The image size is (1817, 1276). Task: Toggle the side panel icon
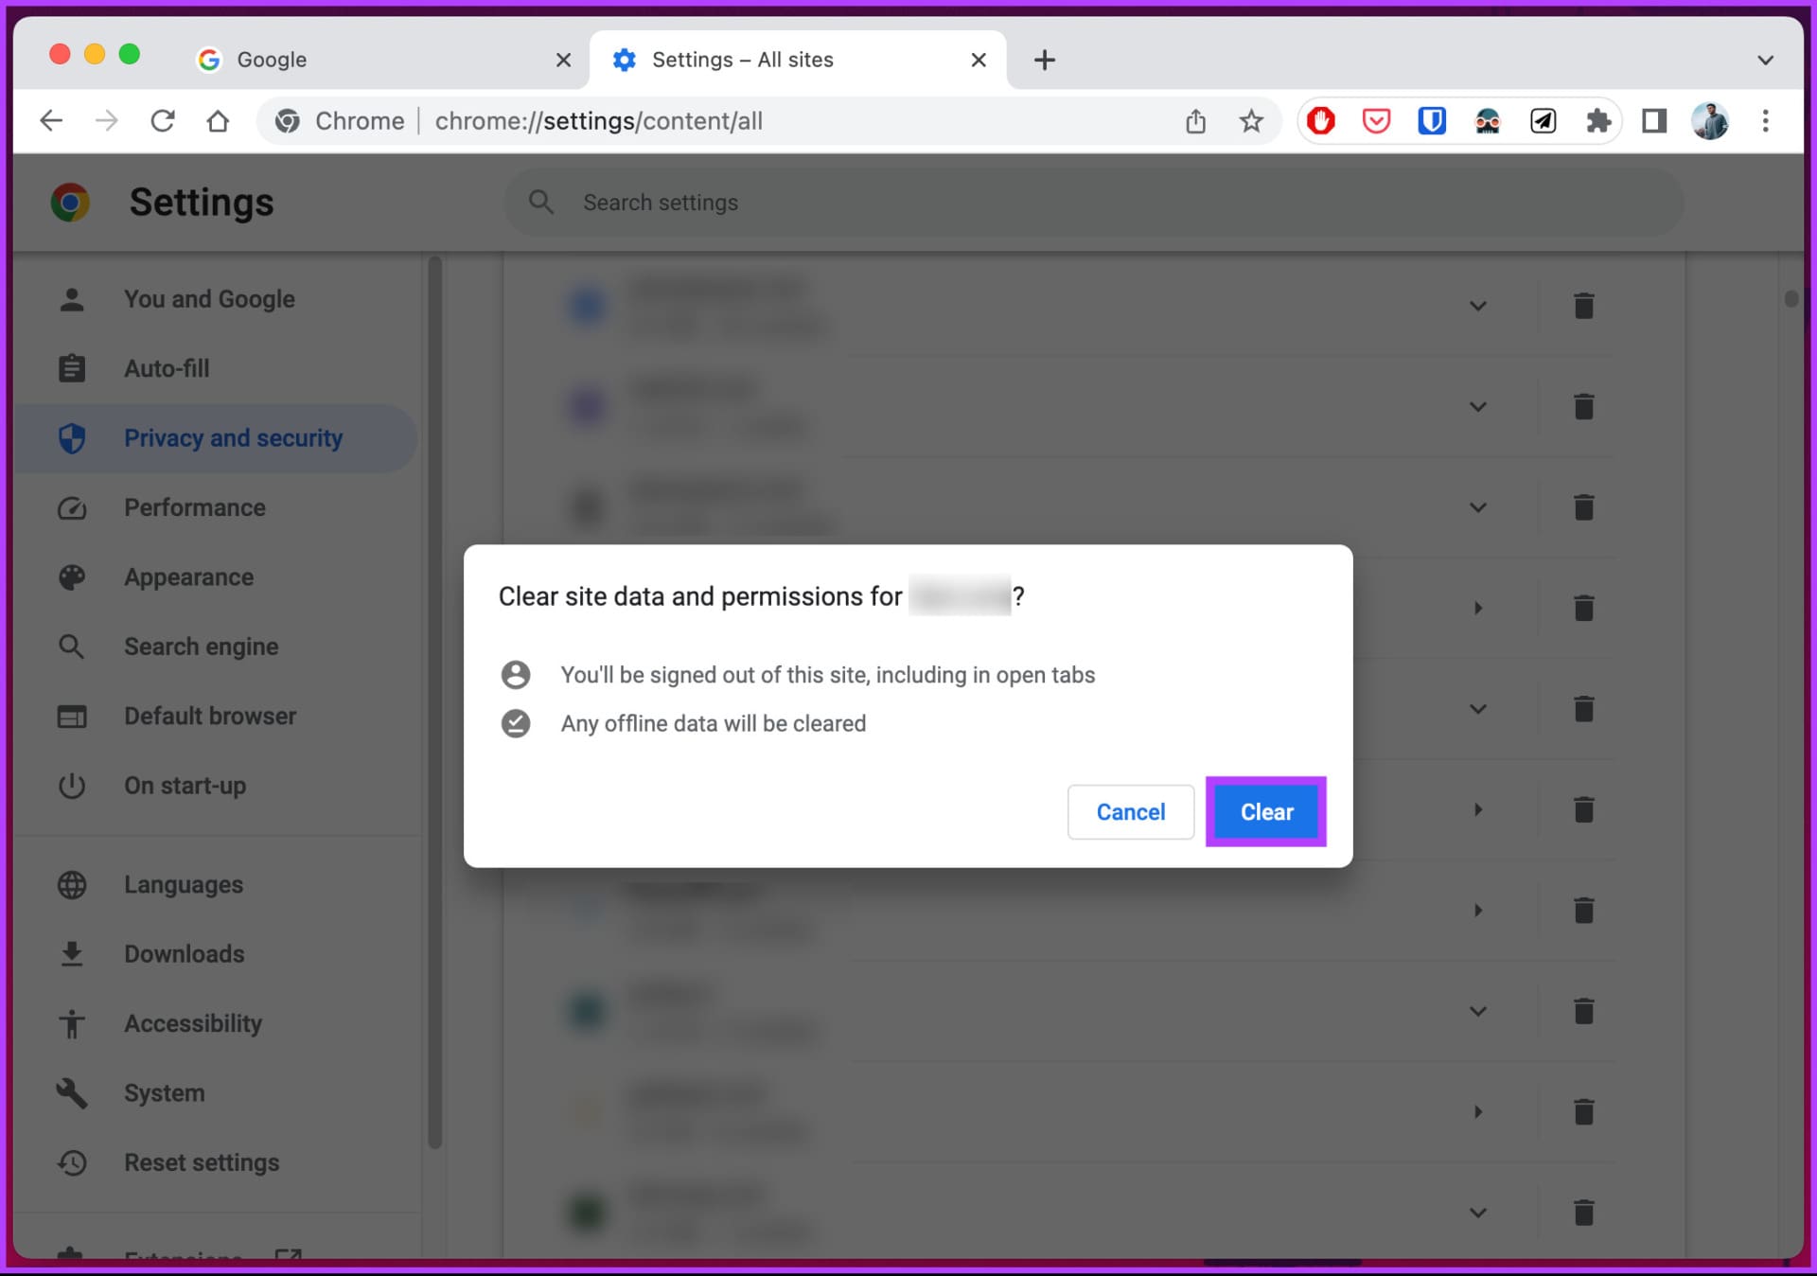point(1654,121)
